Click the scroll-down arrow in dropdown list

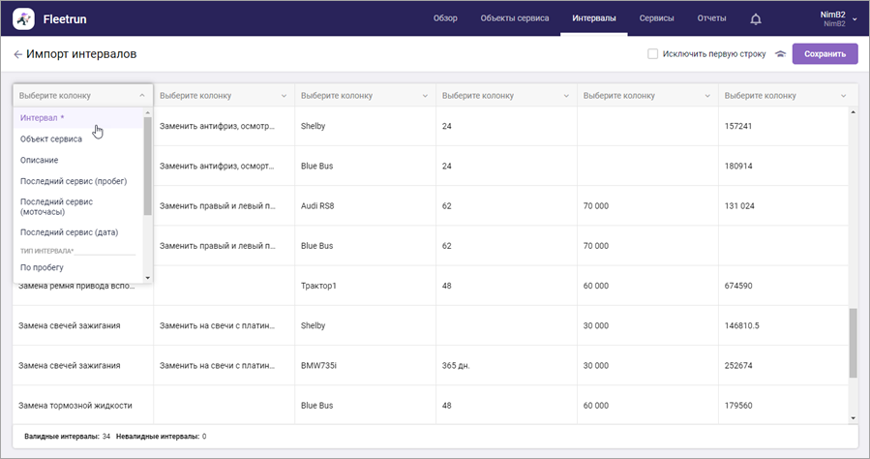[147, 278]
